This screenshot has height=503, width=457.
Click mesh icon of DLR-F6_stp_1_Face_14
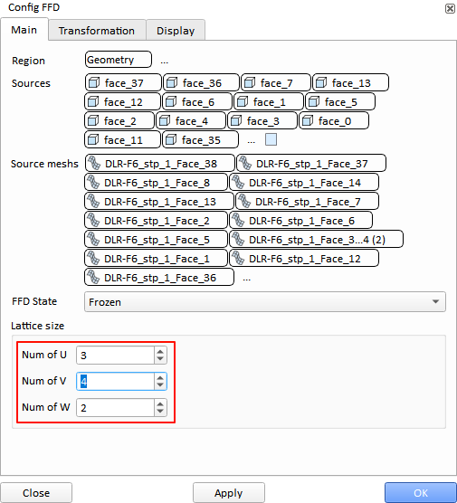(238, 182)
